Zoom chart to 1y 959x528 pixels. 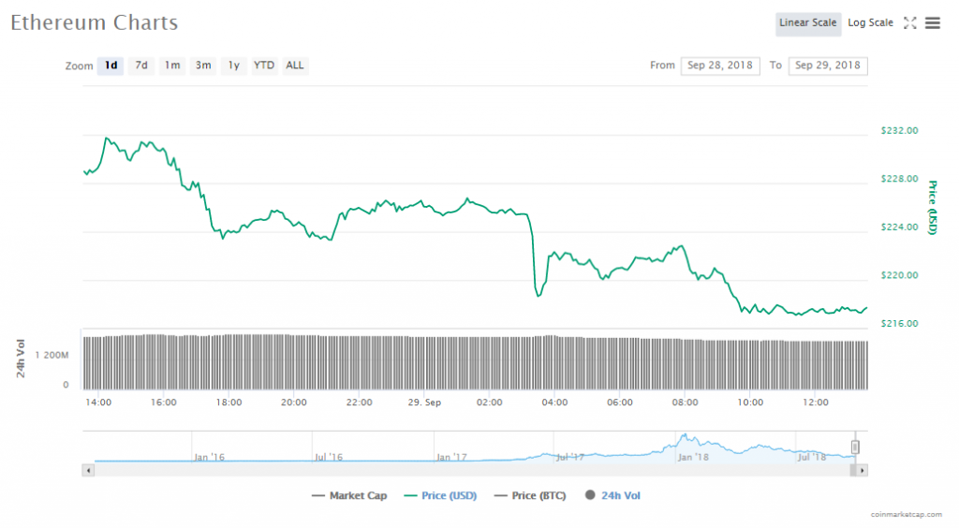click(x=233, y=66)
